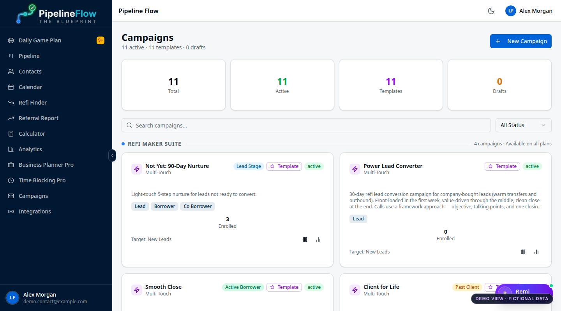The image size is (561, 311).
Task: Open Calendar from the sidebar
Action: click(56, 87)
